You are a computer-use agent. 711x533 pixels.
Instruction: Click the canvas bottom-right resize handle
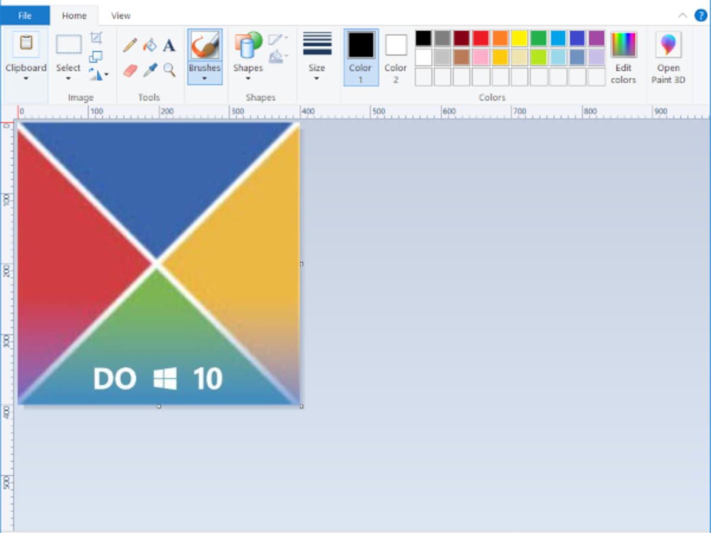click(x=302, y=406)
